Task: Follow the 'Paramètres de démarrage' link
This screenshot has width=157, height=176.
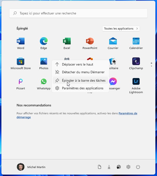Action: click(128, 113)
